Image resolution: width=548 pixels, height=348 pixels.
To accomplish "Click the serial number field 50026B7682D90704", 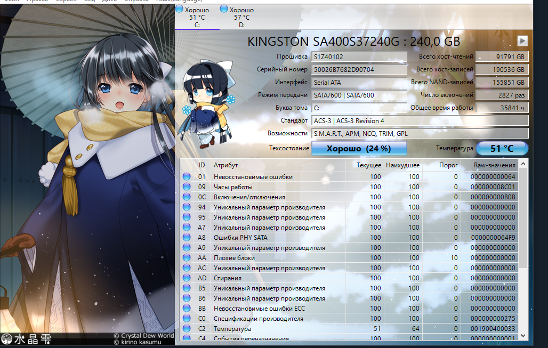I will coord(359,69).
